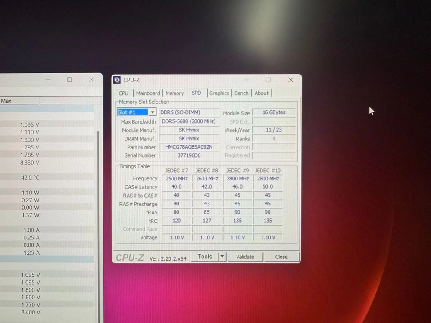
Task: Click CAS# Latency value 46.0
Action: tap(237, 187)
